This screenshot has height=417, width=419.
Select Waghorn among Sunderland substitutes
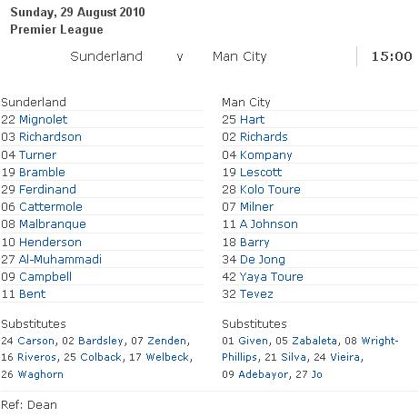pos(40,374)
